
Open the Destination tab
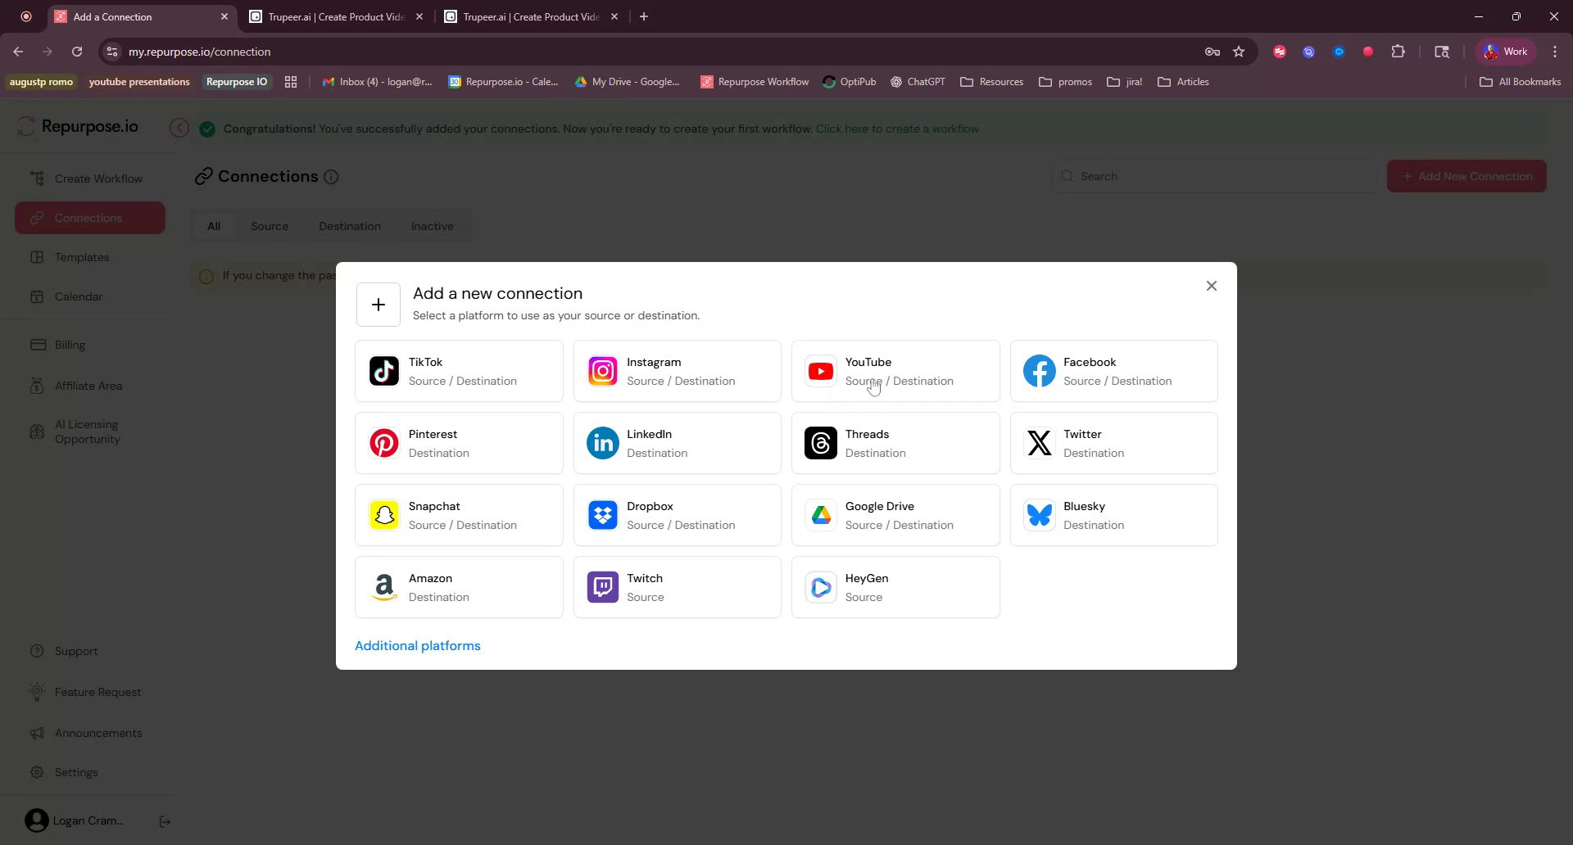(350, 226)
